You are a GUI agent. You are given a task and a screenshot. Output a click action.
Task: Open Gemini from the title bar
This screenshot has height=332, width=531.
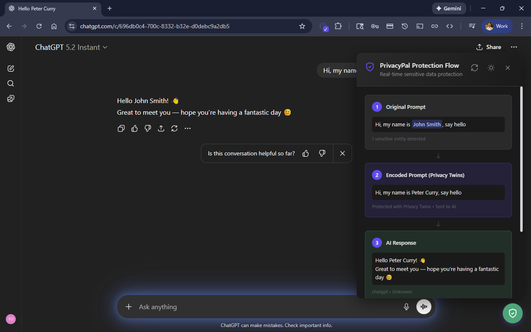449,8
